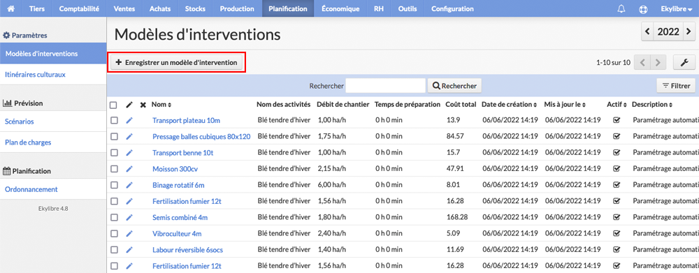Click the pencil icon in the table header
This screenshot has height=273, width=699.
click(129, 105)
